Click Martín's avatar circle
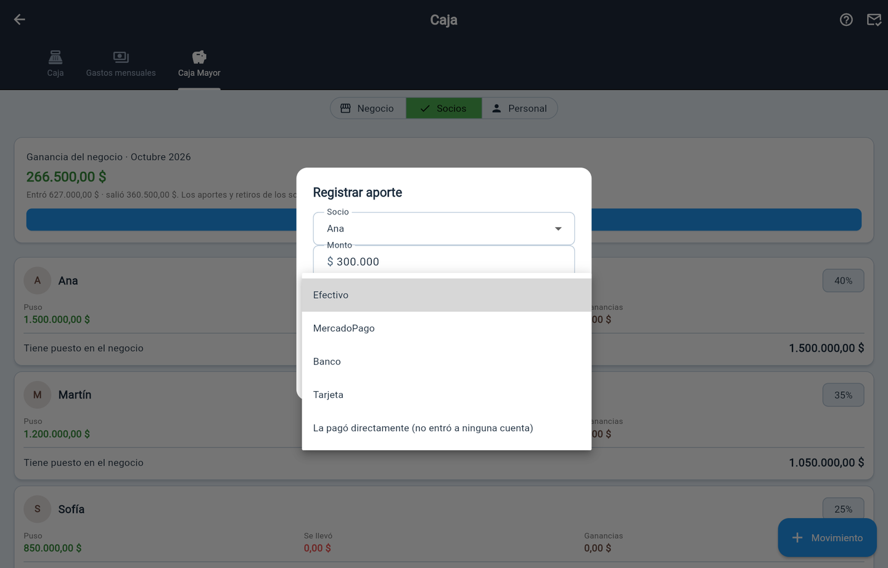Image resolution: width=888 pixels, height=568 pixels. coord(38,395)
